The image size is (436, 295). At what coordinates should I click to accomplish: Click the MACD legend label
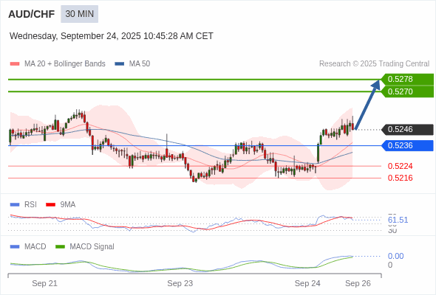pos(35,247)
